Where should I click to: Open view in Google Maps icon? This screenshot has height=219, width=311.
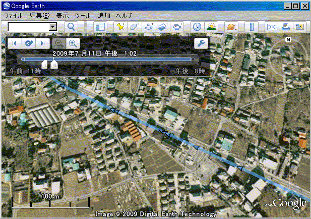[x=300, y=27]
